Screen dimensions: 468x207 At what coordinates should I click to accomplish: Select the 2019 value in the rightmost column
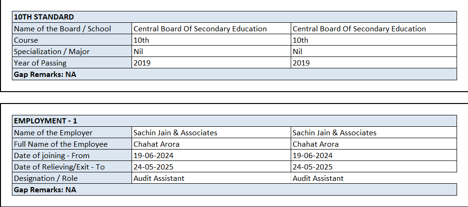coord(301,63)
